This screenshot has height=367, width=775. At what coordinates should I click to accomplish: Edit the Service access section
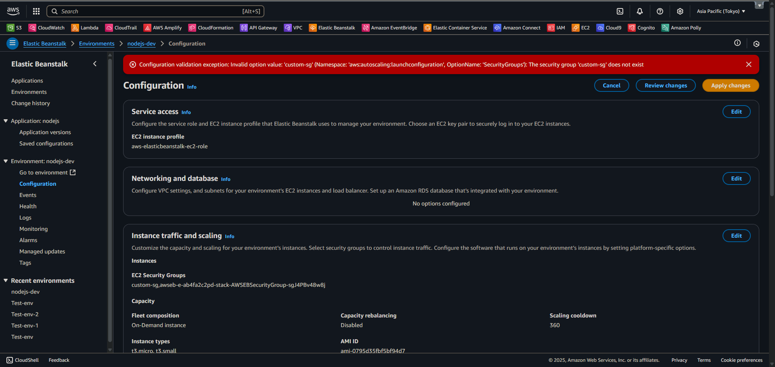736,112
